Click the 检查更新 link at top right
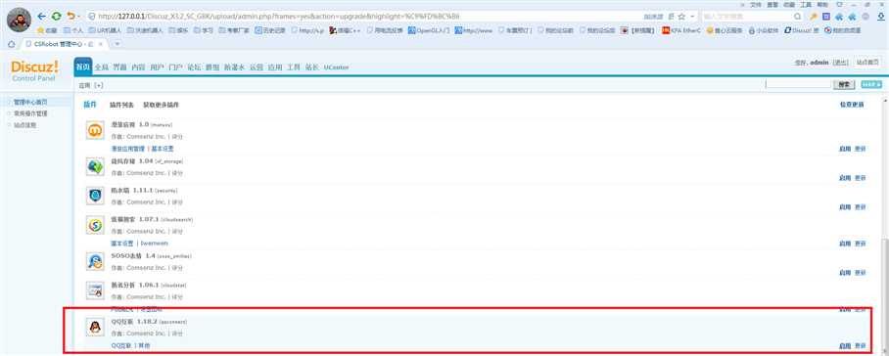Screen dimensions: 889x356 point(852,105)
